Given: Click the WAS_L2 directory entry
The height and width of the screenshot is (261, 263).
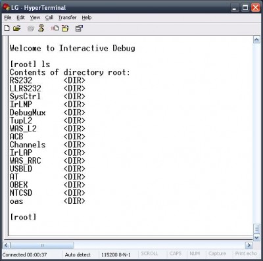Looking at the screenshot, I should tap(23, 129).
